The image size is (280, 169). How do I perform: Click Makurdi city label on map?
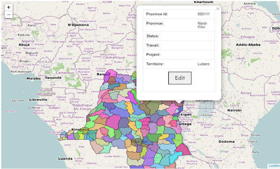click(32, 53)
